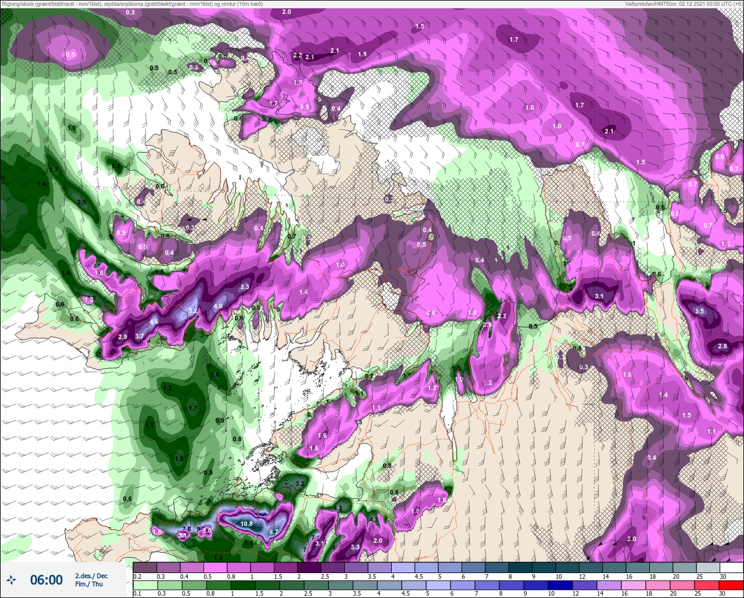Click the 4.0 snowfall value on the map
744x598 pixels.
coord(218,306)
